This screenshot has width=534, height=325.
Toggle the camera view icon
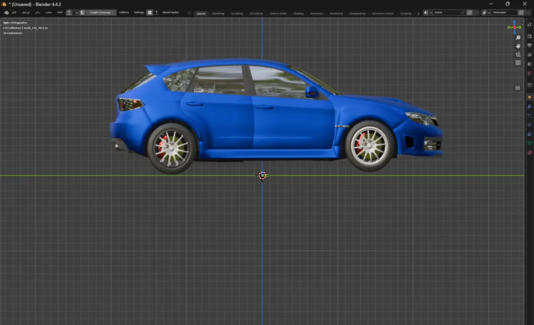point(518,54)
